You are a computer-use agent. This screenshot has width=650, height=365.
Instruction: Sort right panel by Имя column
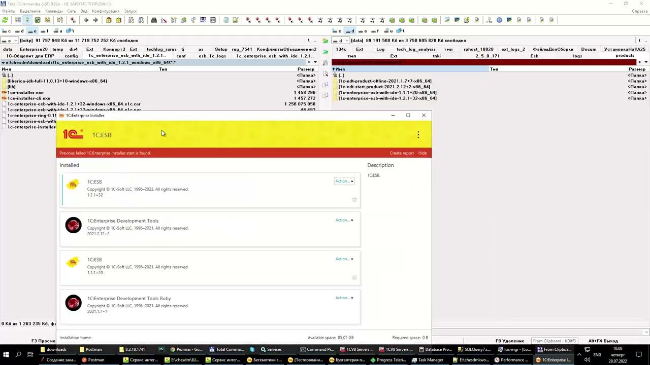pyautogui.click(x=410, y=69)
